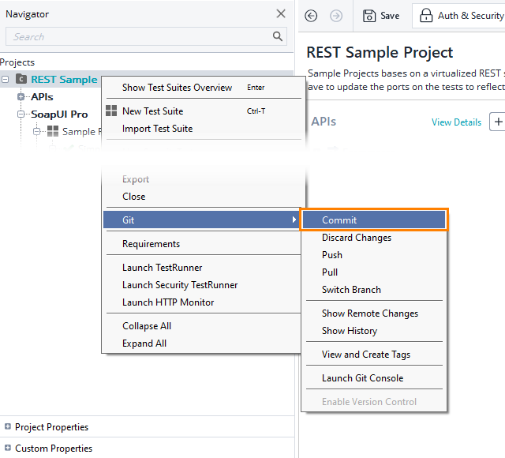505x458 pixels.
Task: Expand the Project Properties section
Action: 8,426
